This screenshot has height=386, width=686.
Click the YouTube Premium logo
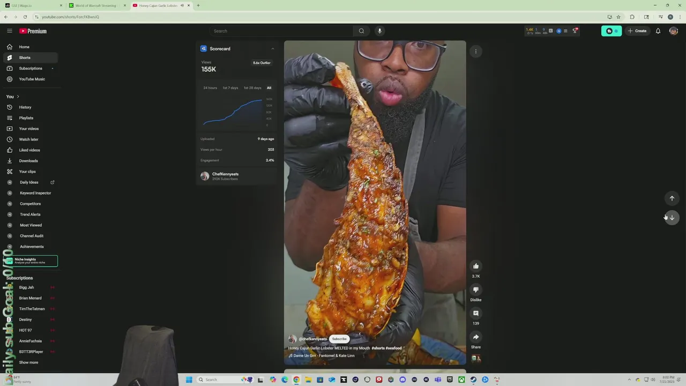point(33,31)
